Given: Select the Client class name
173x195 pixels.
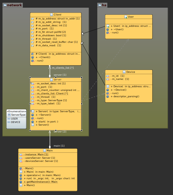Looking at the screenshot, I should coord(57,15).
